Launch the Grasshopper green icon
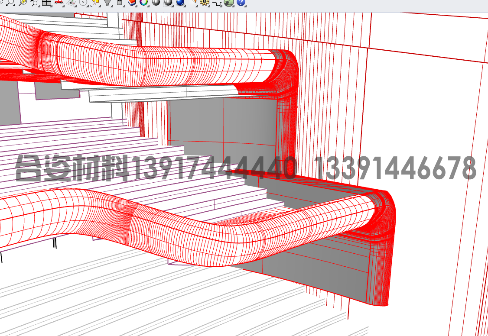488x336 pixels. tap(229, 3)
